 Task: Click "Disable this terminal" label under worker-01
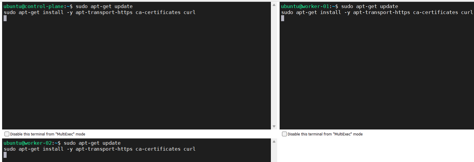(325, 134)
